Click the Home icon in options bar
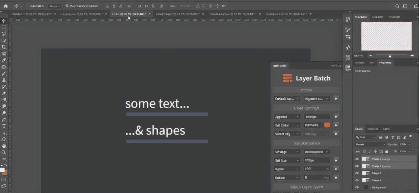Image resolution: width=419 pixels, height=193 pixels. [x=6, y=6]
